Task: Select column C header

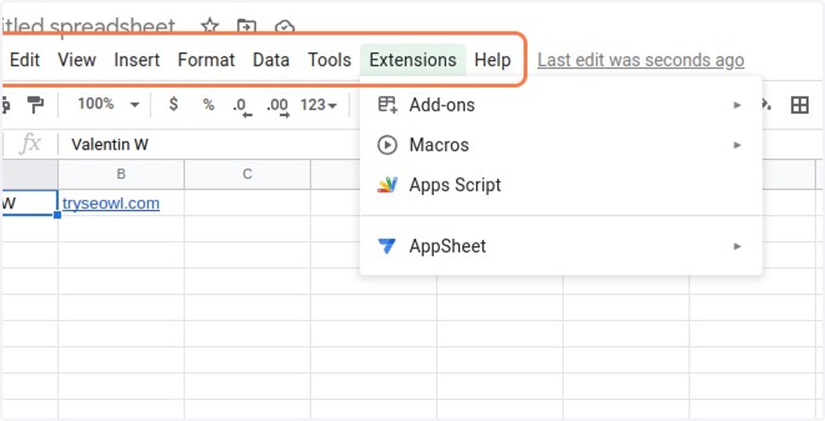Action: 247,174
